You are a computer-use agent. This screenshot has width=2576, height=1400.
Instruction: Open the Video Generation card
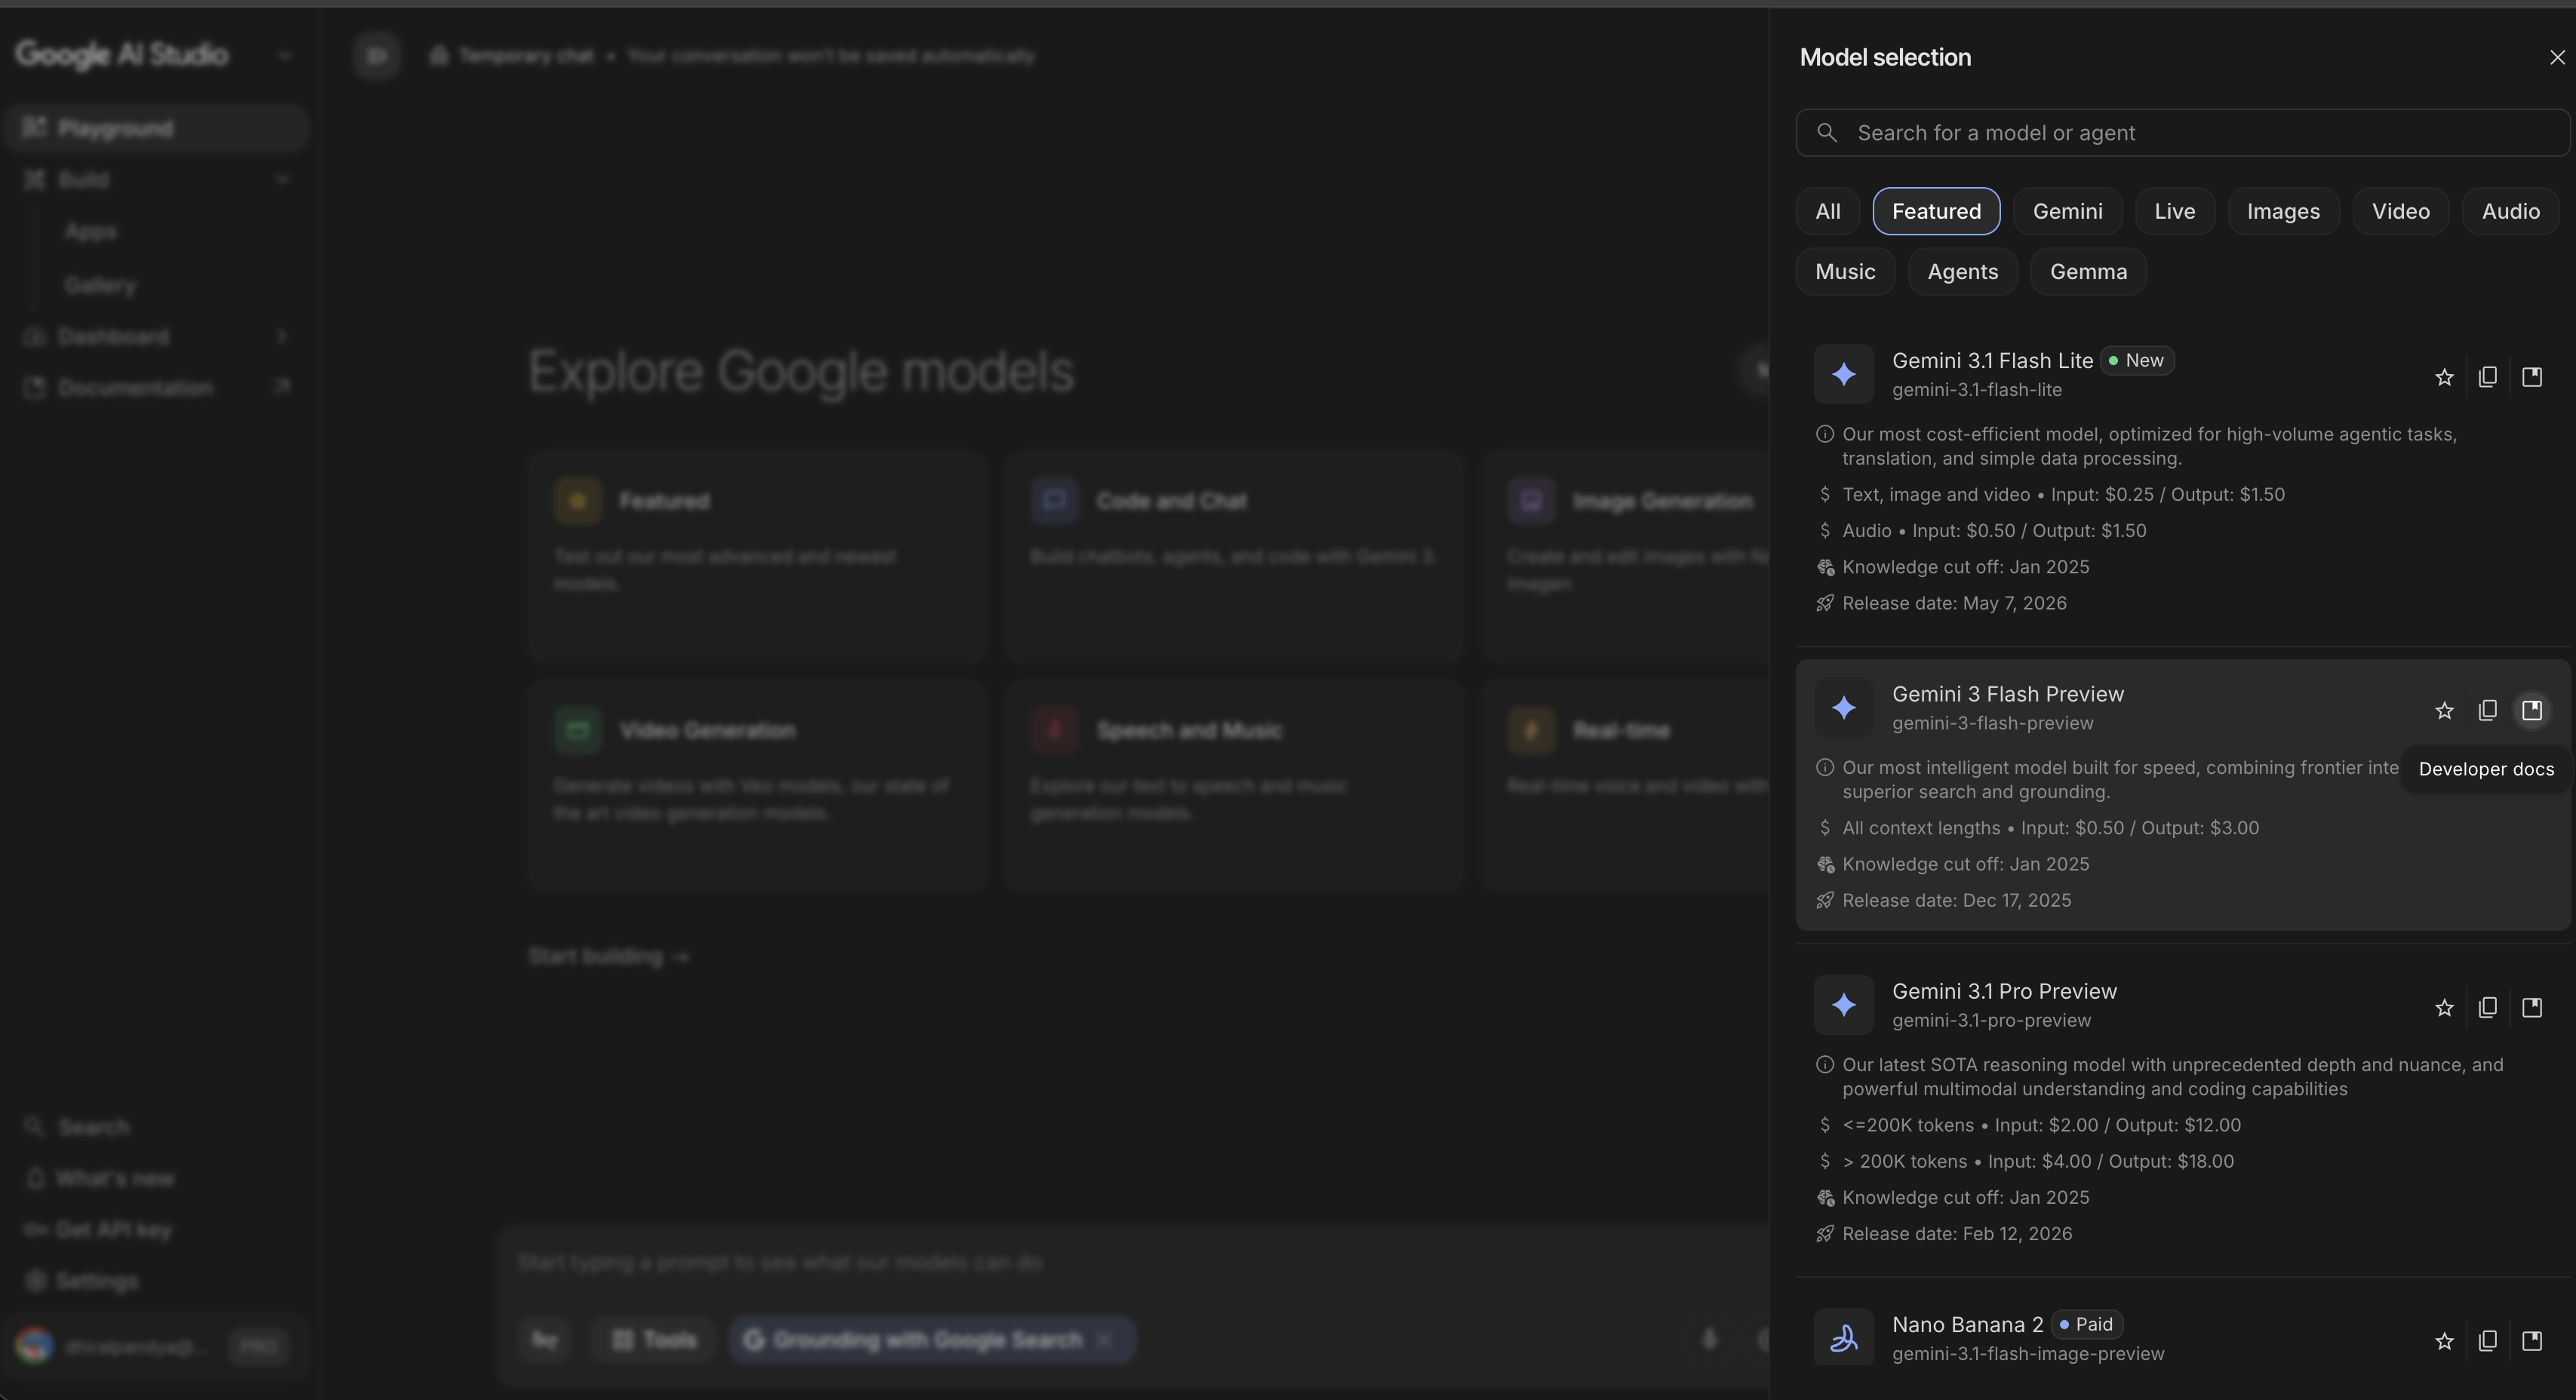point(757,785)
